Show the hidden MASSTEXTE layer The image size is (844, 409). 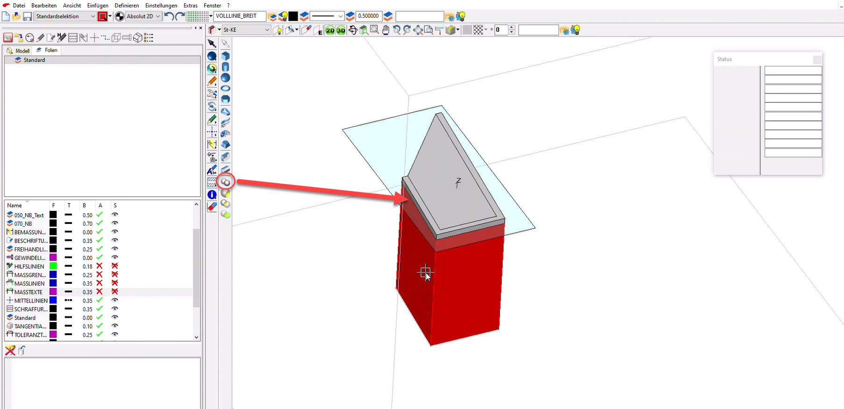pos(114,292)
